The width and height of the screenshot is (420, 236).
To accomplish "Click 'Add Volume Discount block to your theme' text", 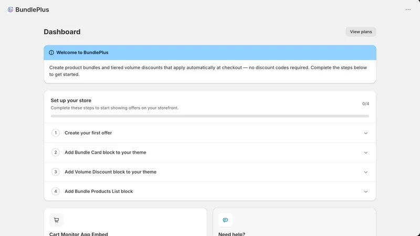I will point(110,172).
